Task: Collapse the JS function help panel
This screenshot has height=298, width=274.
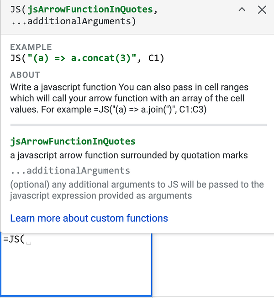Action: [242, 10]
